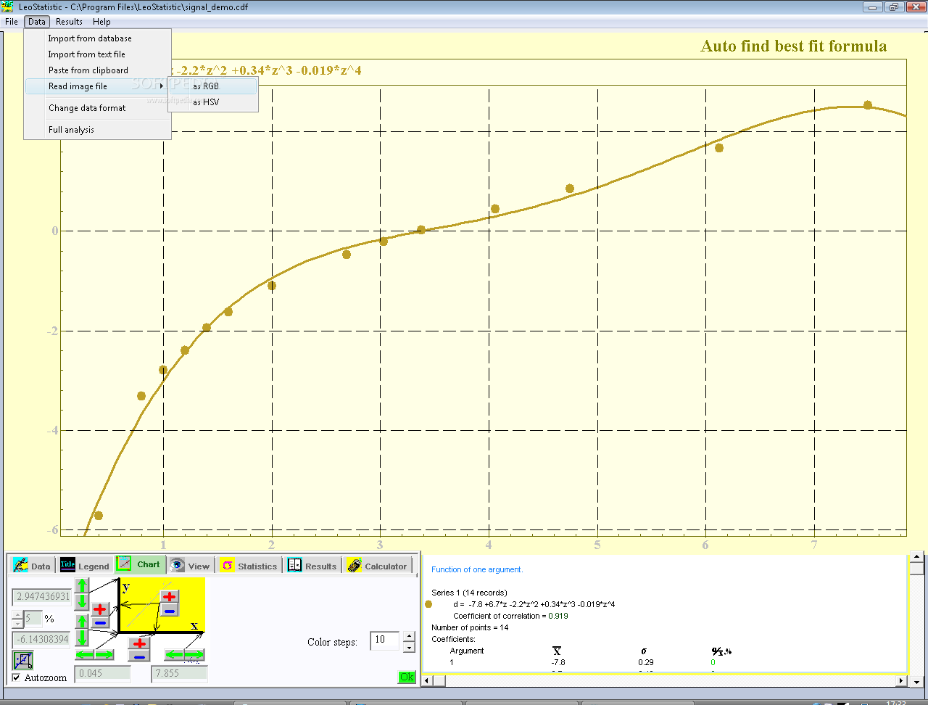Open the File menu
This screenshot has height=705, width=928.
12,22
